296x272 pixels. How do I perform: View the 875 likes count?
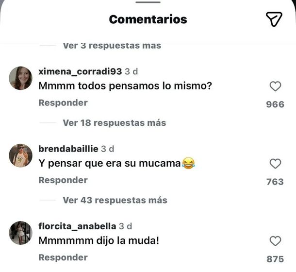275,259
